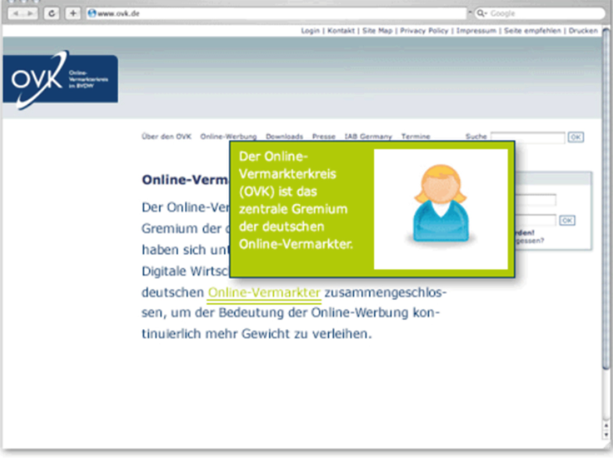Click the Drucken link
This screenshot has width=613, height=458.
(583, 30)
